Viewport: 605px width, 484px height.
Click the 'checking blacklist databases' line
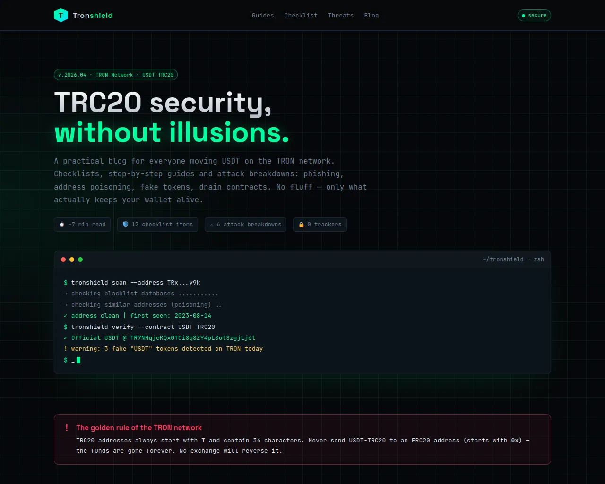tap(141, 294)
